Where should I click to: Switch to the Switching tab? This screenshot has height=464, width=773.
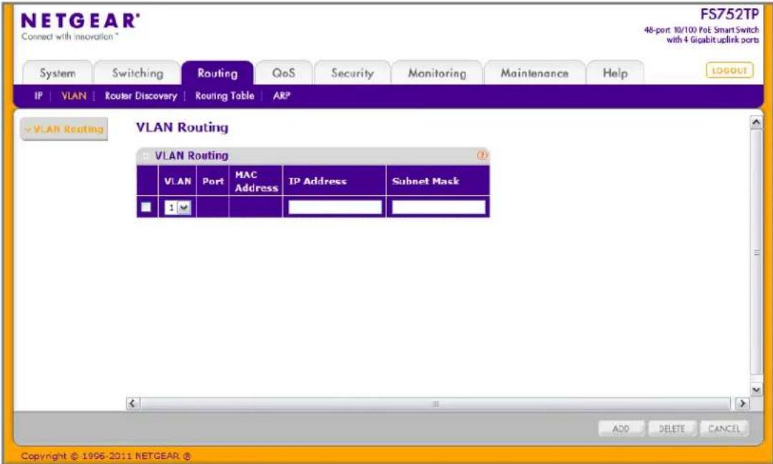tap(137, 73)
